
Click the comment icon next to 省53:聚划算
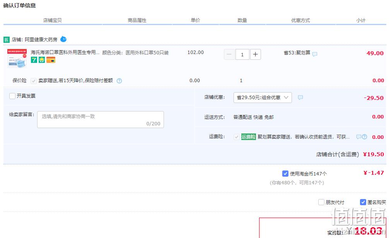315,54
